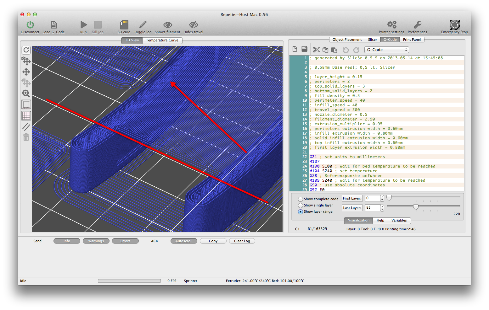
Task: Open the Print Panel tab
Action: [412, 40]
